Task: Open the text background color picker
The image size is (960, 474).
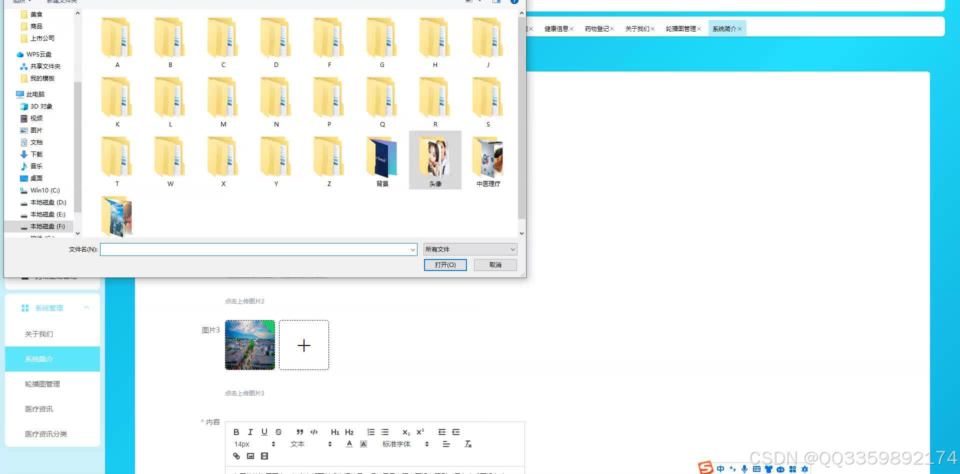Action: (363, 444)
